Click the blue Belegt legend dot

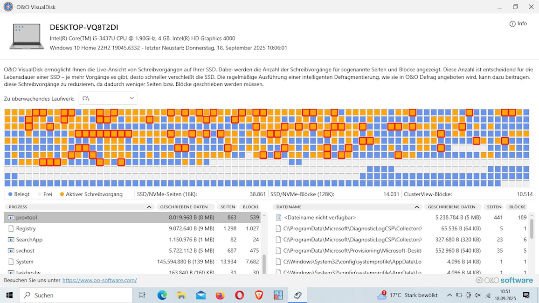10,194
